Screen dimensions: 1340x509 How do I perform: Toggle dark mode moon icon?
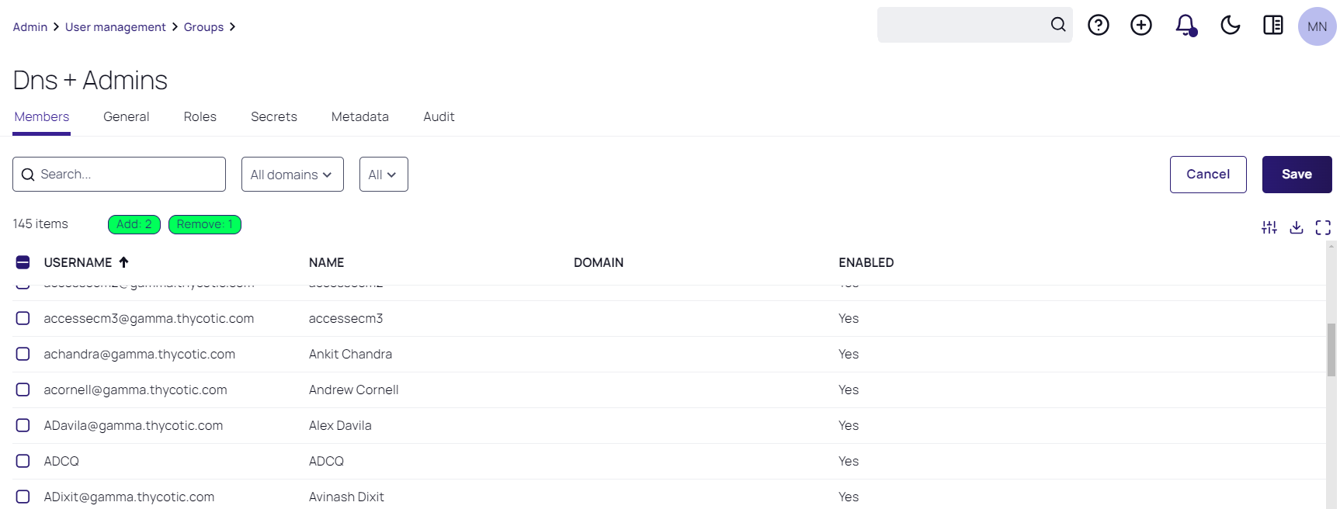pyautogui.click(x=1231, y=26)
